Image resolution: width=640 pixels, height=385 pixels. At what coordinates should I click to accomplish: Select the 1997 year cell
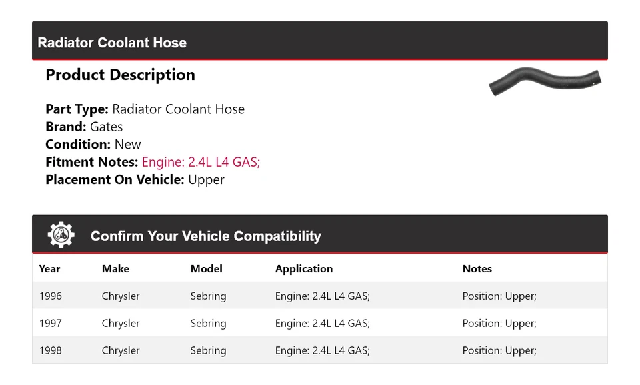[51, 324]
